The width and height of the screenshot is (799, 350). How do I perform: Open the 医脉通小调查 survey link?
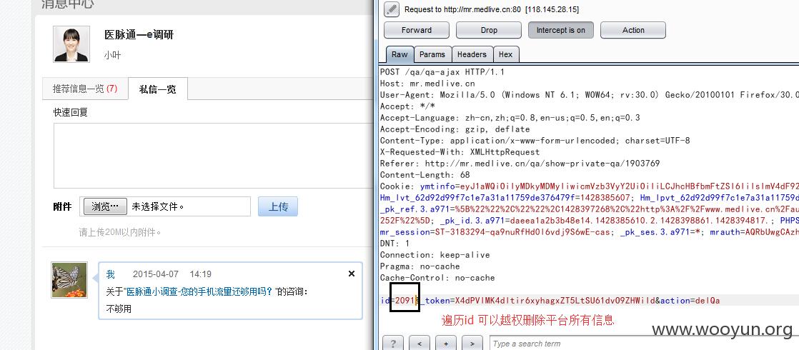tap(200, 292)
